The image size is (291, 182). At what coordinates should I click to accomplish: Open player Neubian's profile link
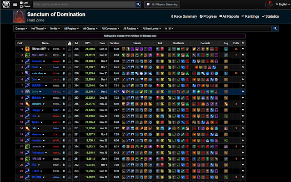click(x=36, y=141)
